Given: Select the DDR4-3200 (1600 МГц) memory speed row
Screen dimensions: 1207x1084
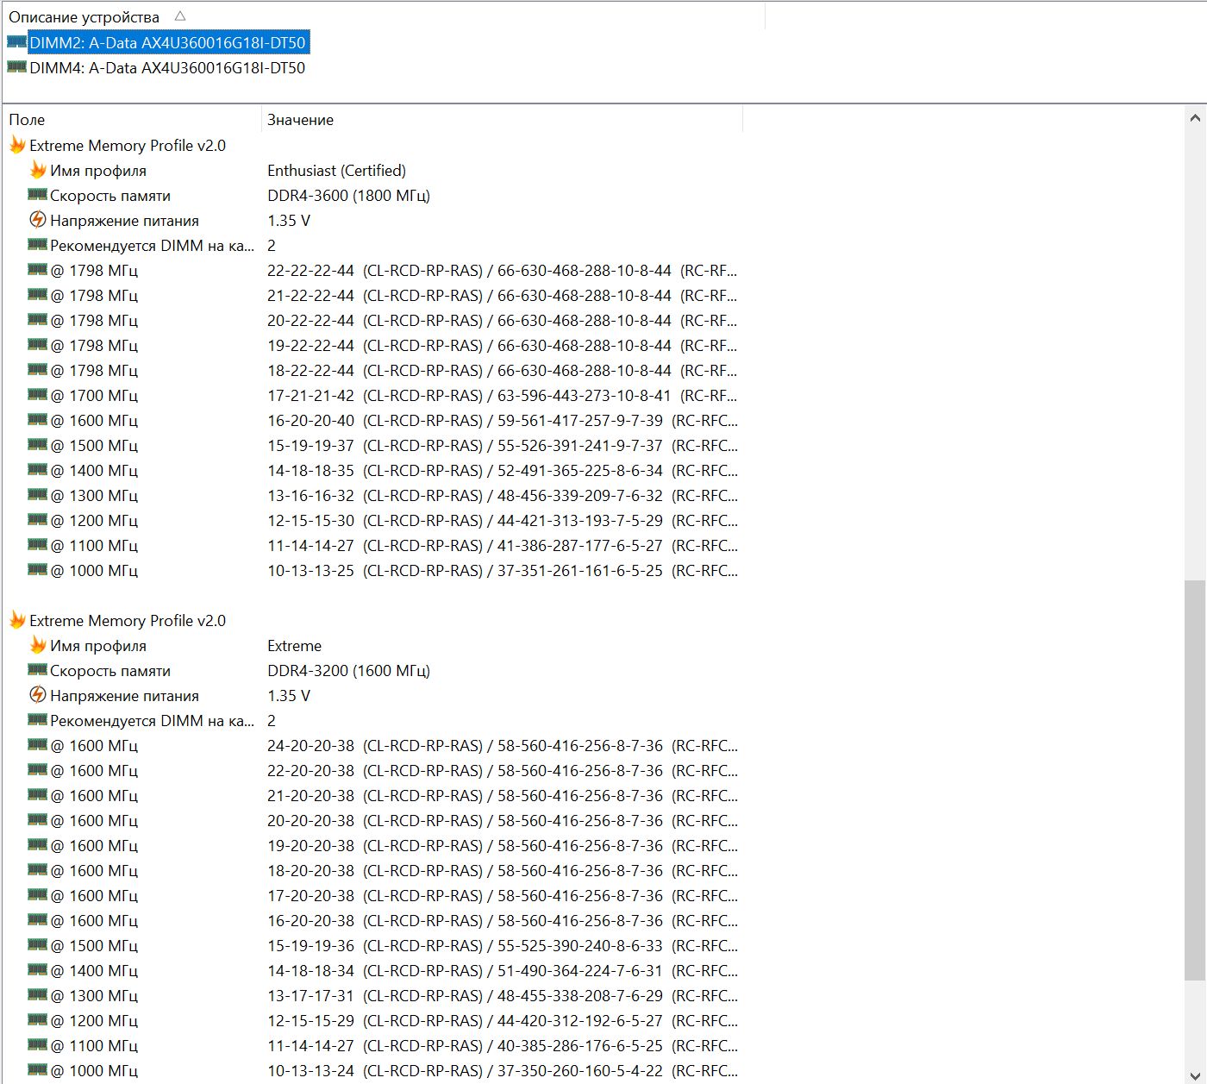Looking at the screenshot, I should [372, 670].
